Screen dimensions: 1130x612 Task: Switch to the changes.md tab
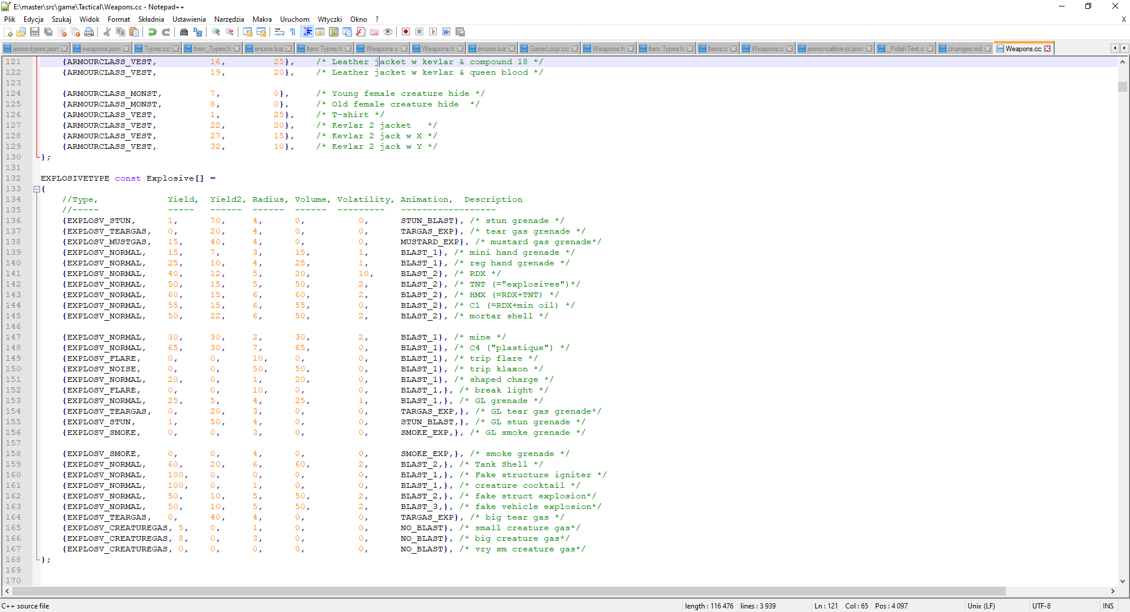click(964, 49)
